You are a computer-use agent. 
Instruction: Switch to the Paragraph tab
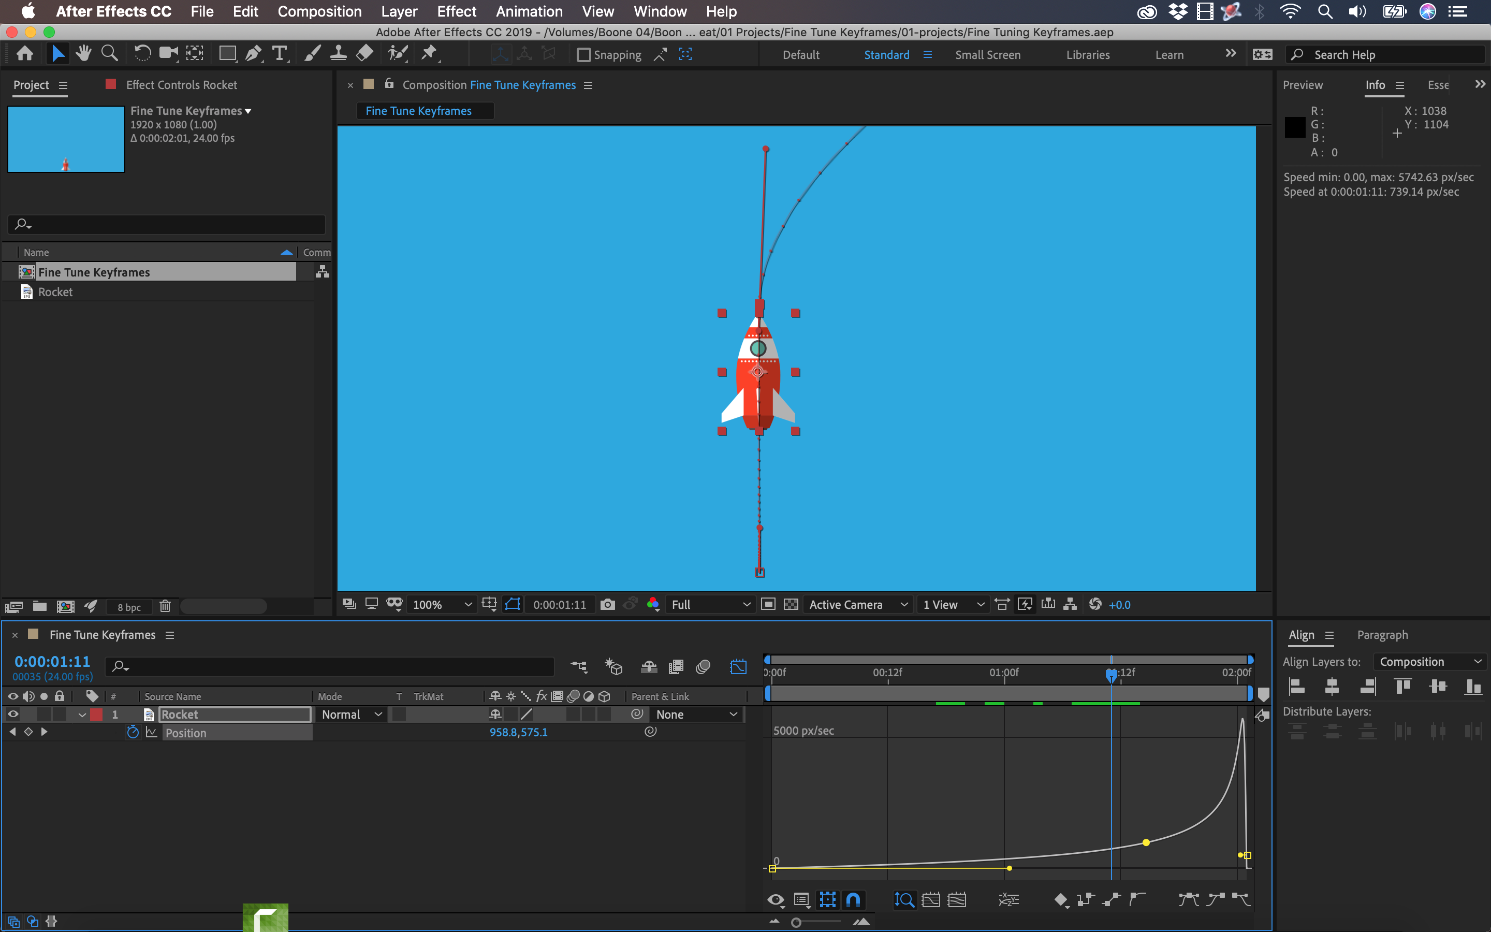[x=1381, y=634]
